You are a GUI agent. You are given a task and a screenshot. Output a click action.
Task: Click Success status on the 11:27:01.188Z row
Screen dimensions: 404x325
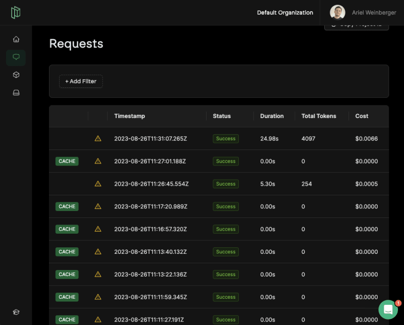(x=226, y=161)
